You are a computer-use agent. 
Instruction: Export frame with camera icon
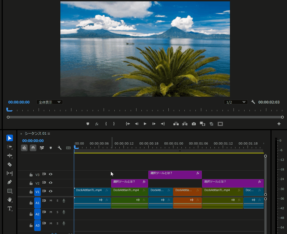coord(194,124)
